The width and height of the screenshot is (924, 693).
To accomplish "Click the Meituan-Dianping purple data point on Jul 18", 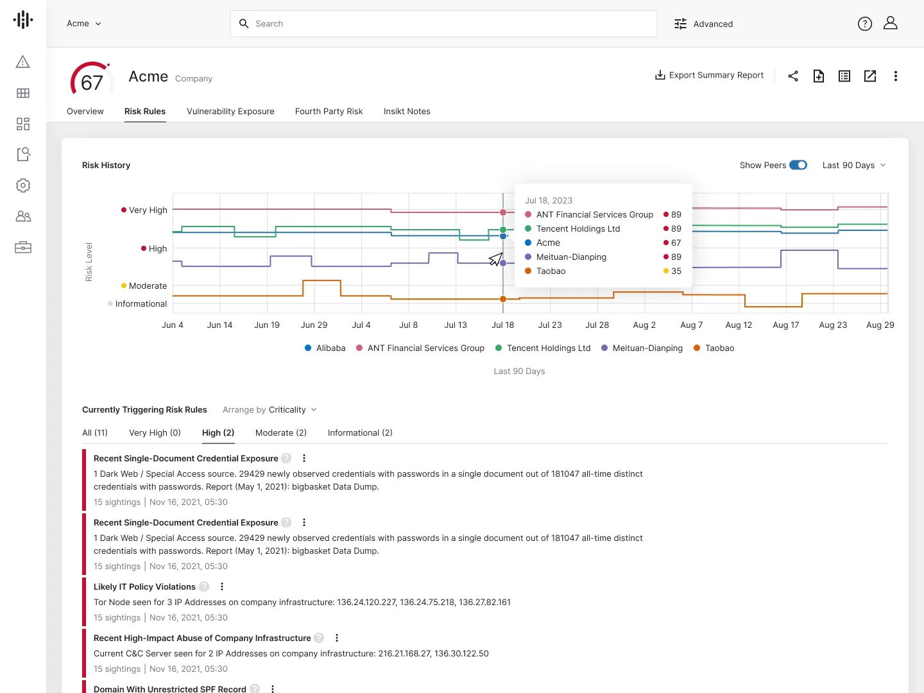I will (x=503, y=263).
